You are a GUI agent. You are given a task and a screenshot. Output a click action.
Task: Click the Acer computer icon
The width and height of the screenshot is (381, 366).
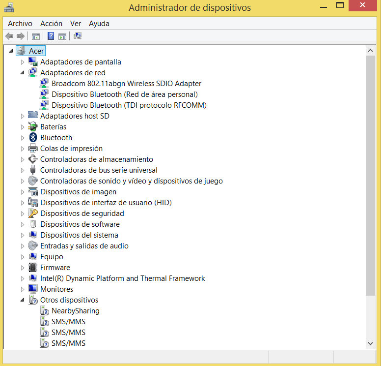tap(22, 51)
